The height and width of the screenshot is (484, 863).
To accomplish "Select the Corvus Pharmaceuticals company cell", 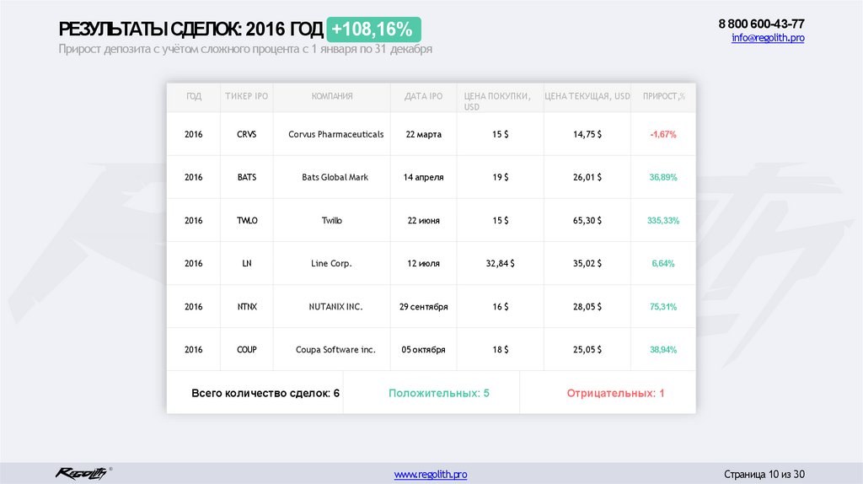I will click(x=335, y=134).
